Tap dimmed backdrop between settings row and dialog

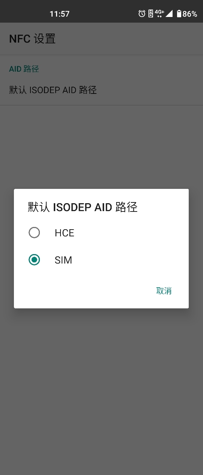coord(101,147)
